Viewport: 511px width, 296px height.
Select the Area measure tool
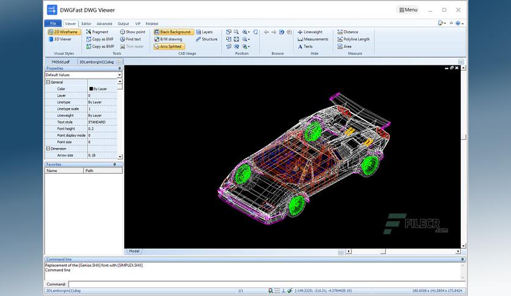coord(344,46)
